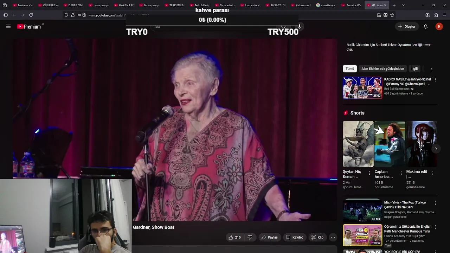Create a clip with Klip button
The image size is (450, 253).
(317, 237)
